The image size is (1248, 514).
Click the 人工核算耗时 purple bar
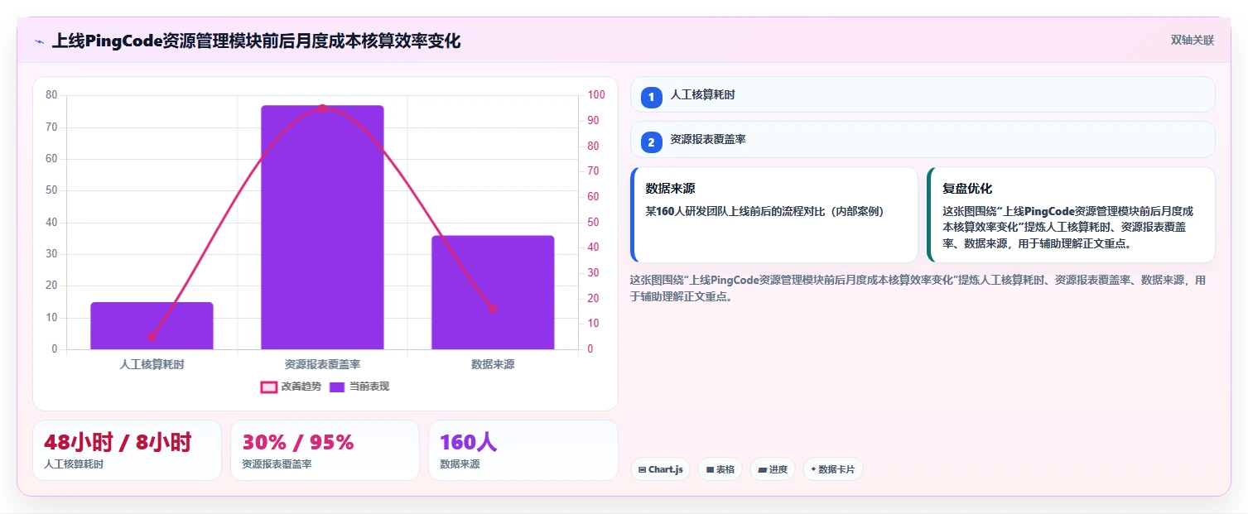(152, 325)
